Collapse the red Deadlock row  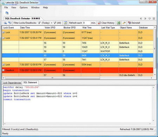4,70
